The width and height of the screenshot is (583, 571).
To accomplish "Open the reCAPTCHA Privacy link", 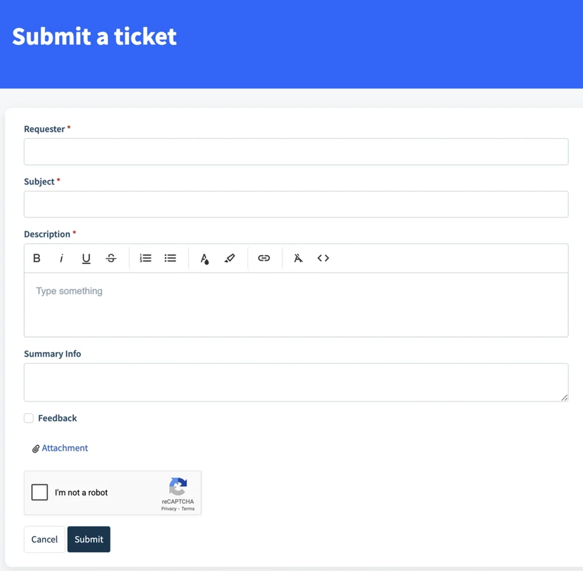I will [x=169, y=508].
